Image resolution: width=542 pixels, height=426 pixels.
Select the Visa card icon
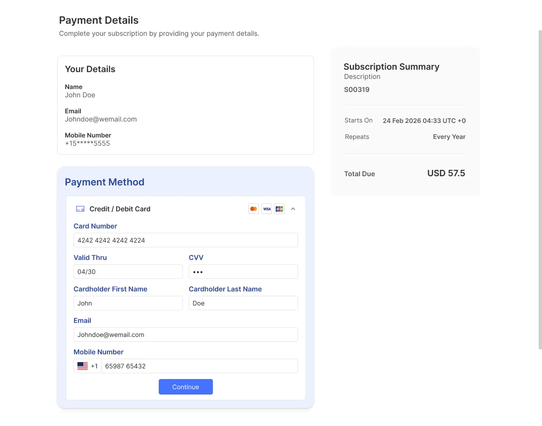click(x=267, y=209)
